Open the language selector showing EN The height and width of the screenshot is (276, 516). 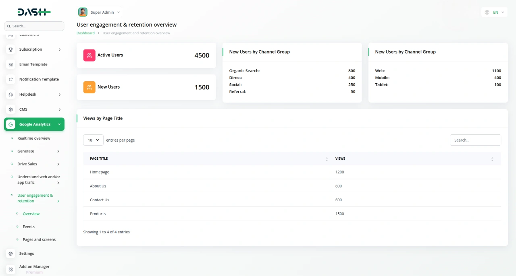coord(494,12)
